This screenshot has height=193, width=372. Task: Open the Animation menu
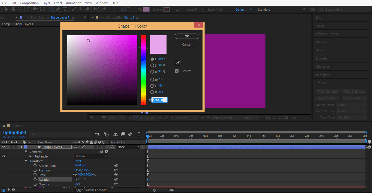point(74,3)
